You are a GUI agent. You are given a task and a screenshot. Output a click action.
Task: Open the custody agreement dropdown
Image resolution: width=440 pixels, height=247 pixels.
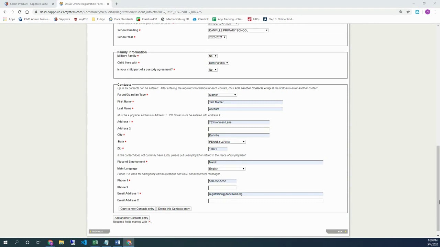pyautogui.click(x=213, y=70)
